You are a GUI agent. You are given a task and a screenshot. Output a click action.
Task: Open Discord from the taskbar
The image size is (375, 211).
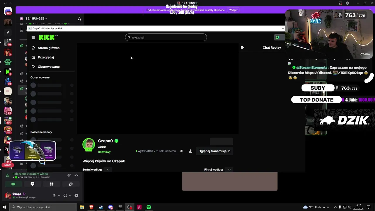(110, 207)
